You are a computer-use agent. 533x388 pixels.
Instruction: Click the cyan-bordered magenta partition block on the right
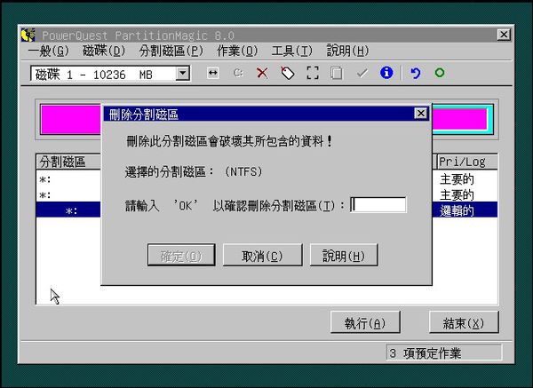pos(462,119)
